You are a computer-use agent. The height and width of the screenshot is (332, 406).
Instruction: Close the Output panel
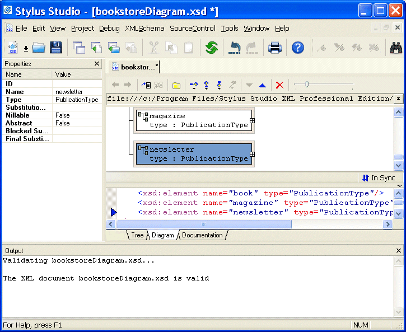point(399,250)
